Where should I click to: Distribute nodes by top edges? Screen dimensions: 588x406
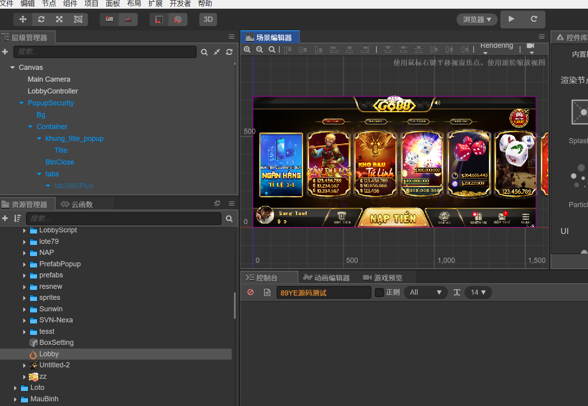click(388, 49)
